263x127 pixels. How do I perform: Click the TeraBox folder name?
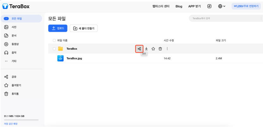pos(72,49)
